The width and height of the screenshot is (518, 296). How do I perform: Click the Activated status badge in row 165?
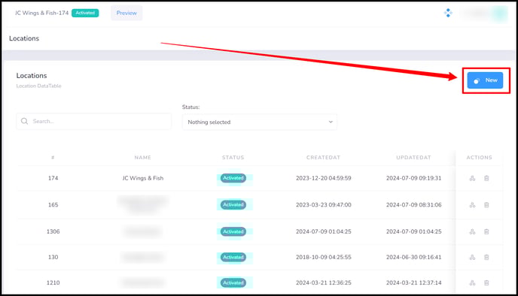[x=233, y=204]
